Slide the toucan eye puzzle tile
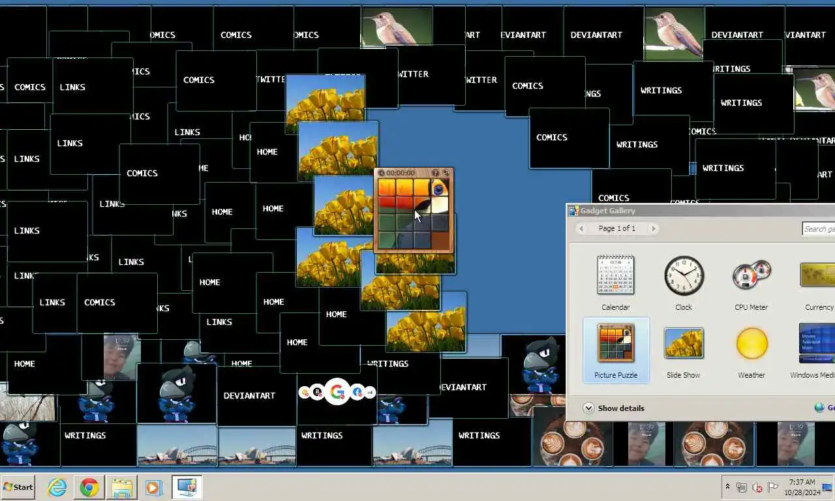The width and height of the screenshot is (835, 501). pos(440,188)
